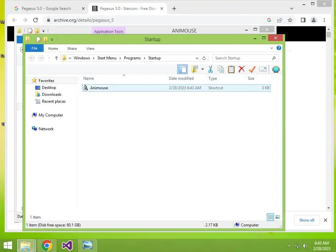
Task: Click Start Menu in the breadcrumb path
Action: (107, 58)
